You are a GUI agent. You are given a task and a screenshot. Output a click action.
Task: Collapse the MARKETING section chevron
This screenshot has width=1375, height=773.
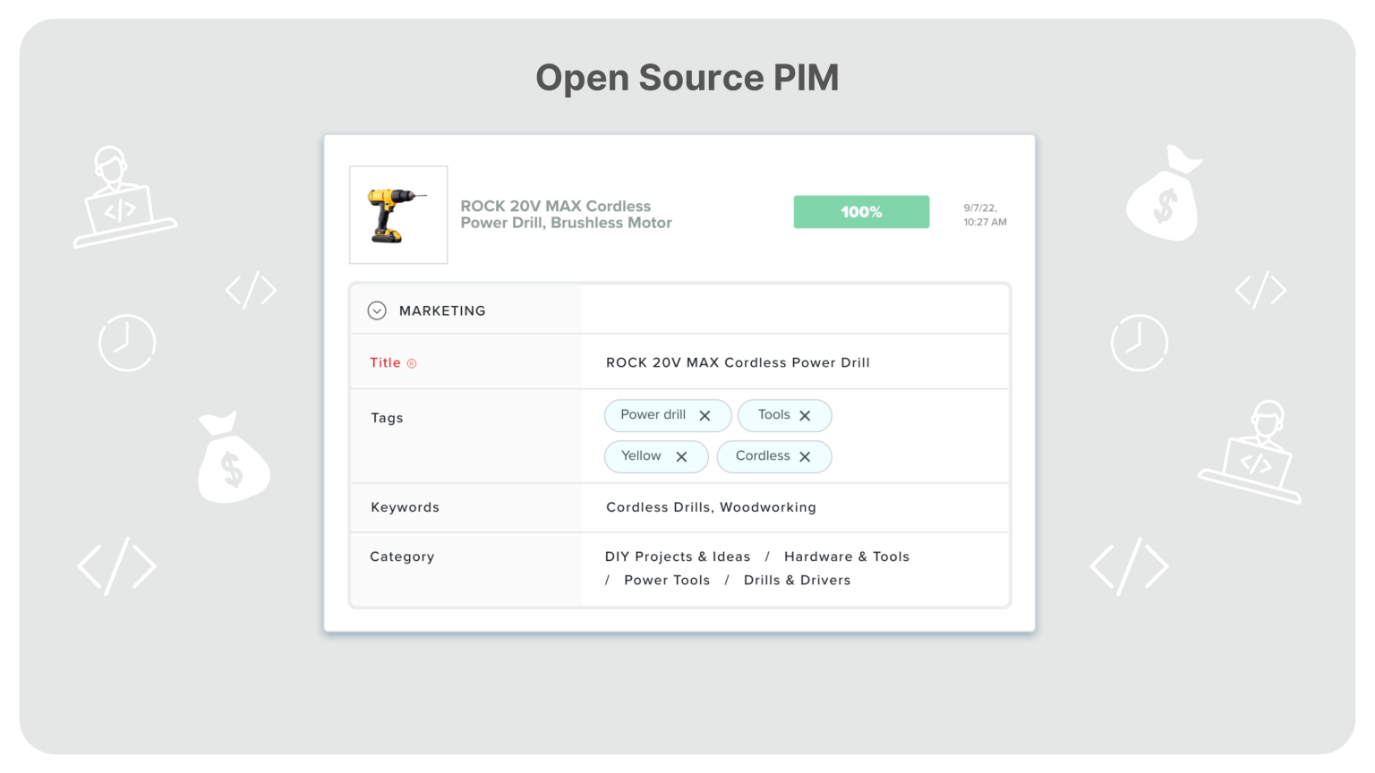pos(377,310)
